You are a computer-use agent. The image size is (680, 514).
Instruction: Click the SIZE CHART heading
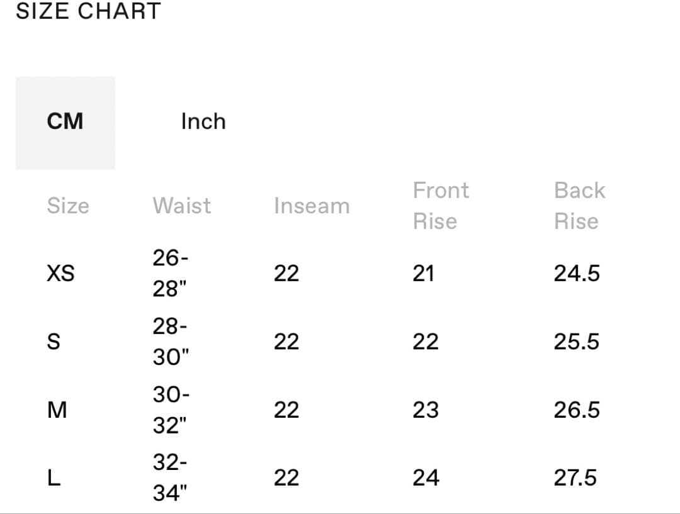(x=88, y=11)
